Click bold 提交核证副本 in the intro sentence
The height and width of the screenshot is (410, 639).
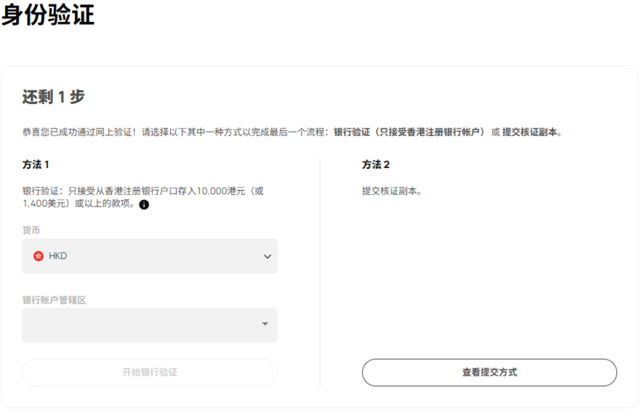click(532, 132)
